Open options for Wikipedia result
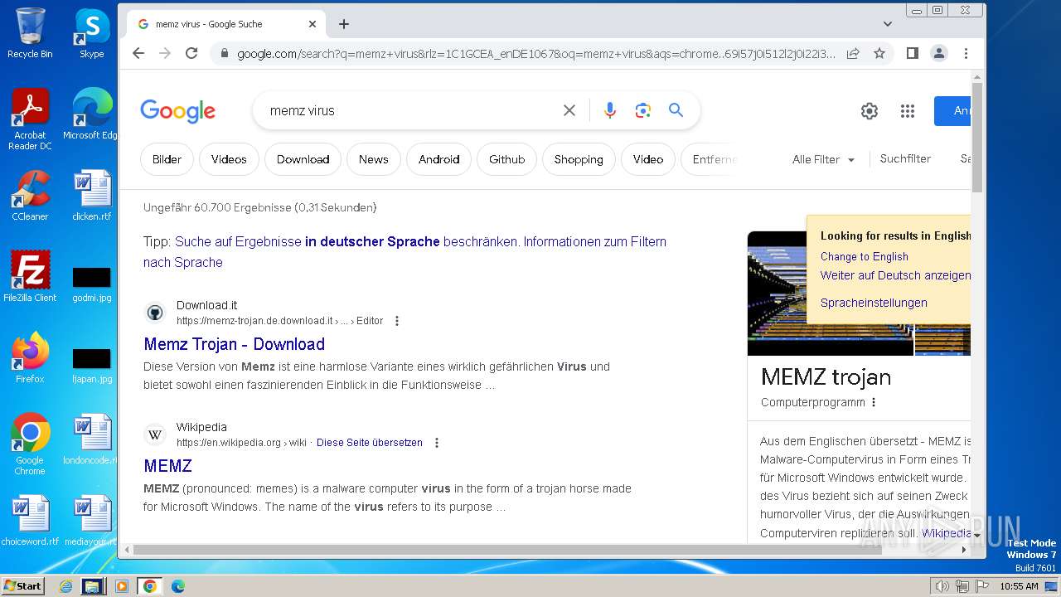Screen dimensions: 1061x597 click(437, 443)
